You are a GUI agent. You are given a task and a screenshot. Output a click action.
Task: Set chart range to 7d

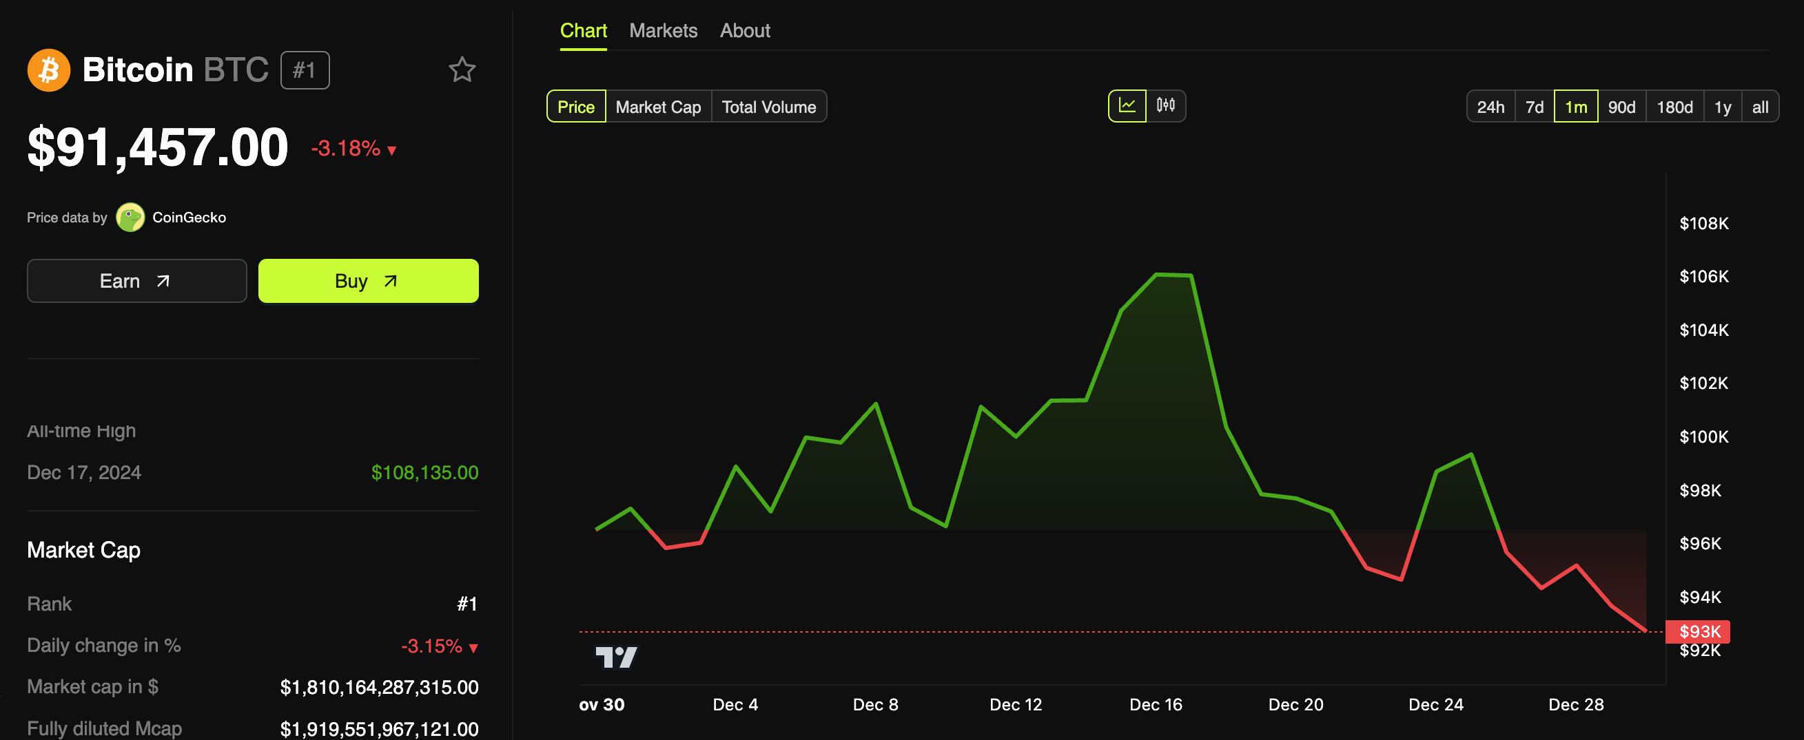1535,107
